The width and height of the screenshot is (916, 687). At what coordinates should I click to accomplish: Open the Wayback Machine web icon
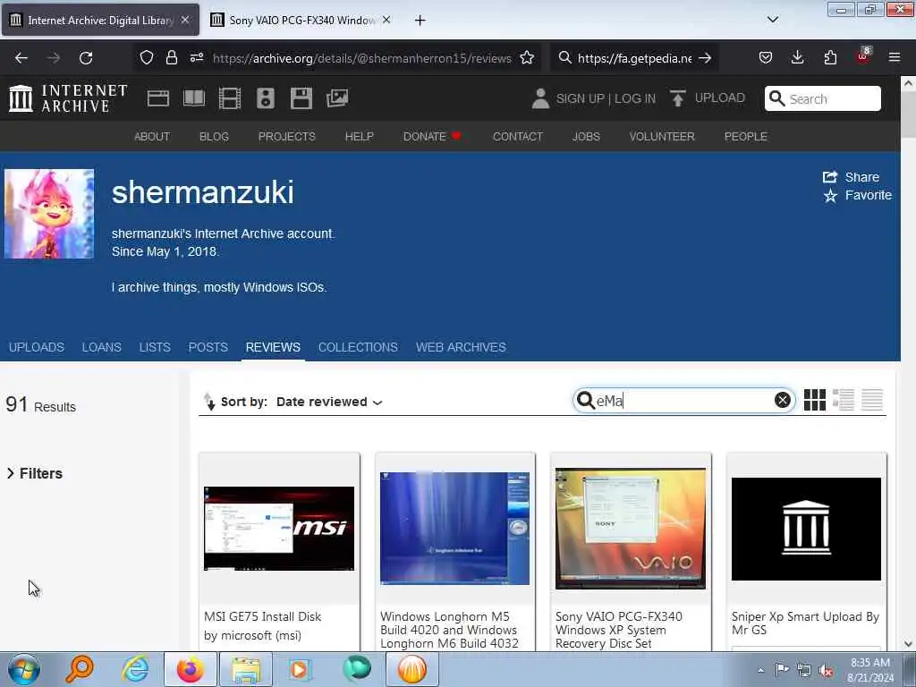click(157, 98)
